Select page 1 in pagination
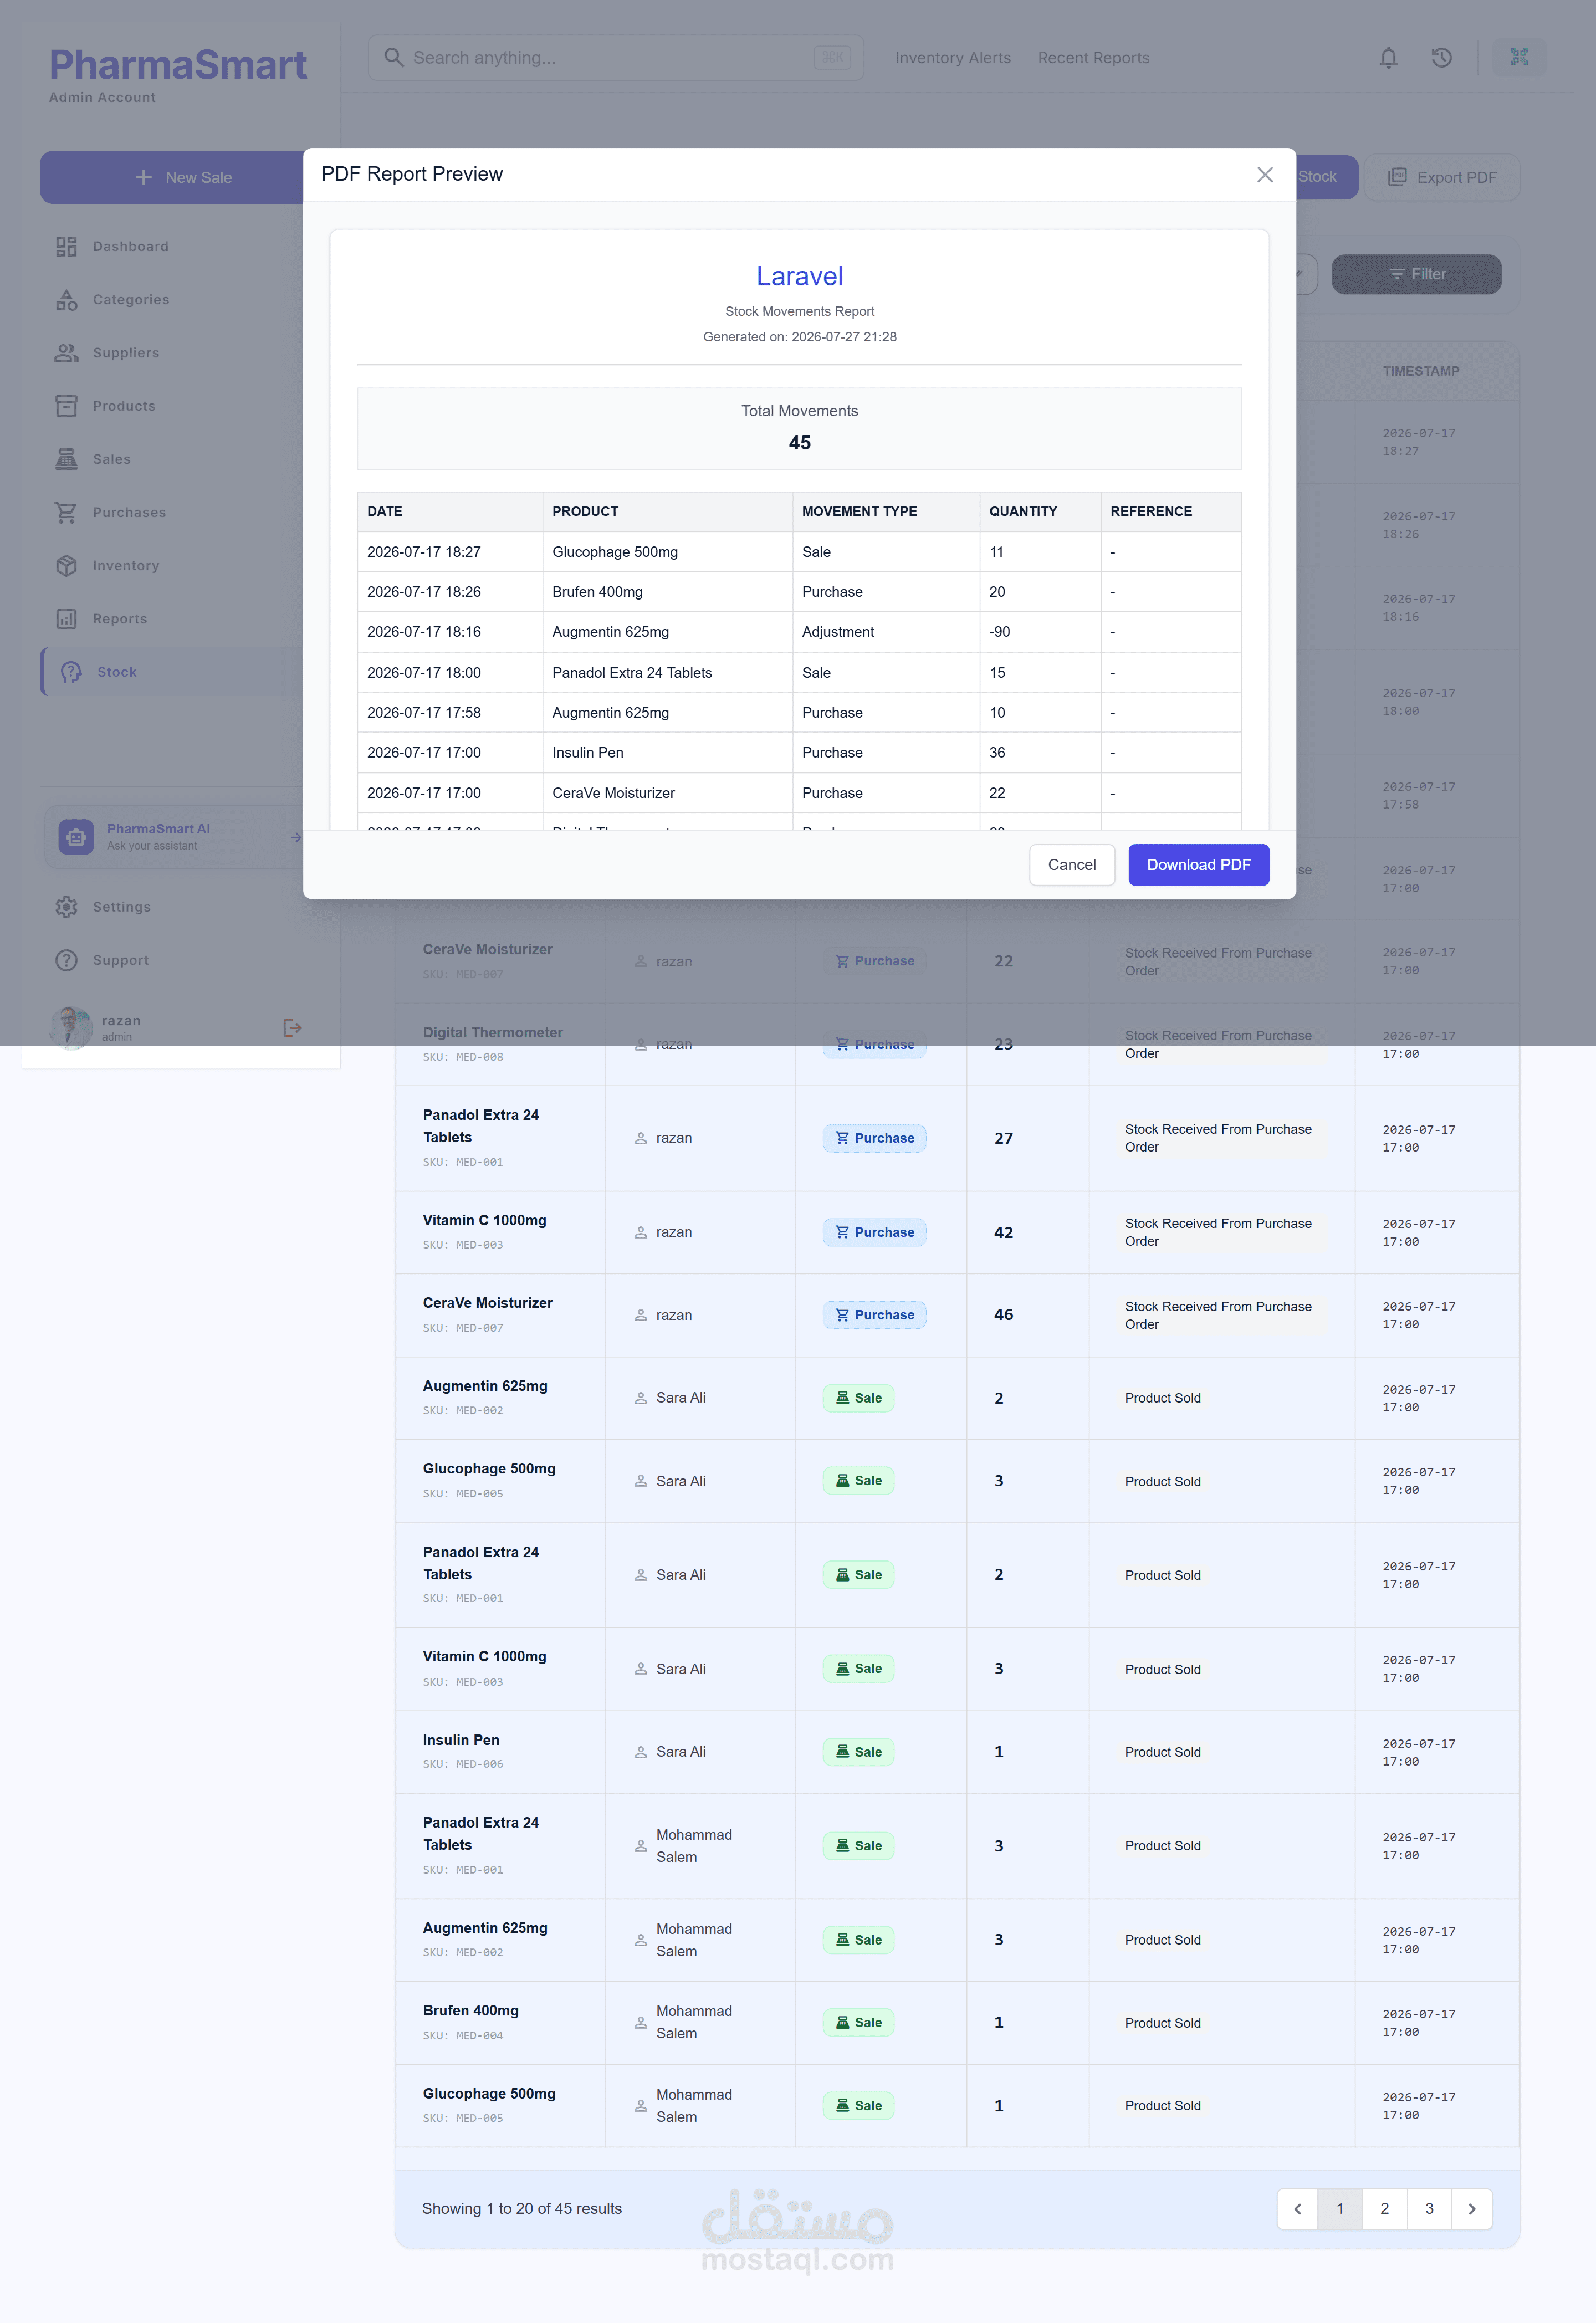The height and width of the screenshot is (2323, 1596). click(x=1340, y=2209)
